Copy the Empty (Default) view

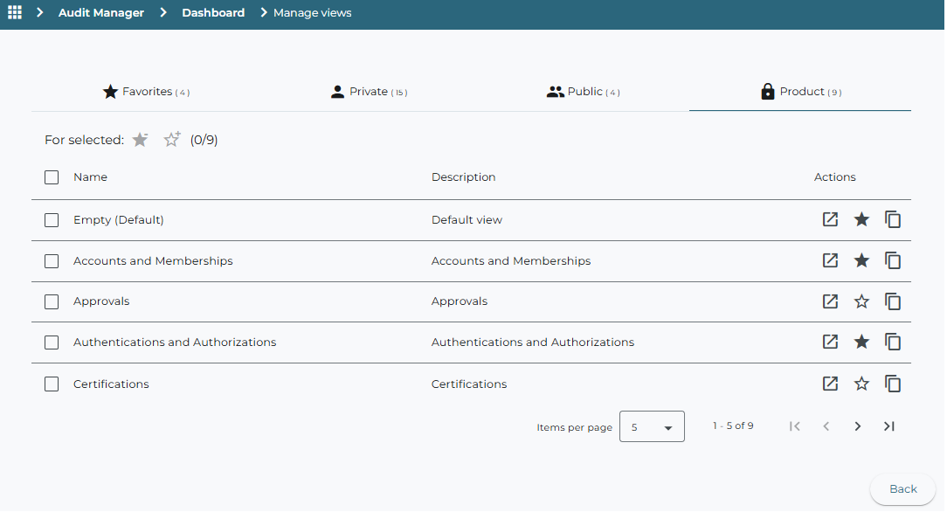point(893,219)
